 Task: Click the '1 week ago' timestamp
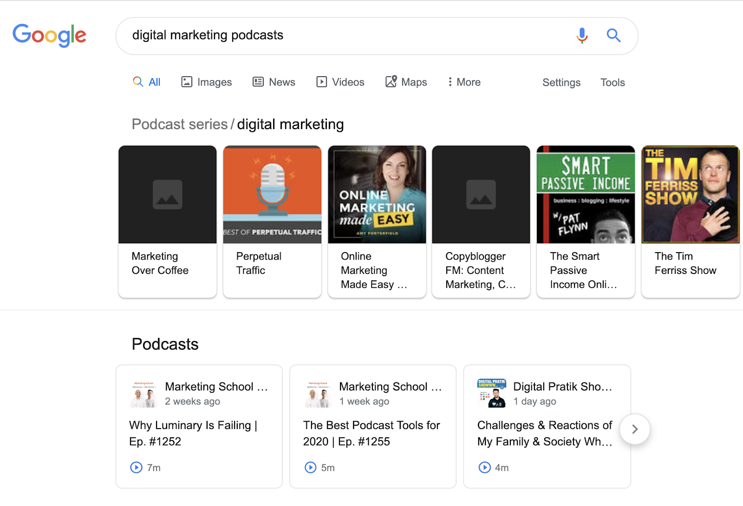coord(364,402)
